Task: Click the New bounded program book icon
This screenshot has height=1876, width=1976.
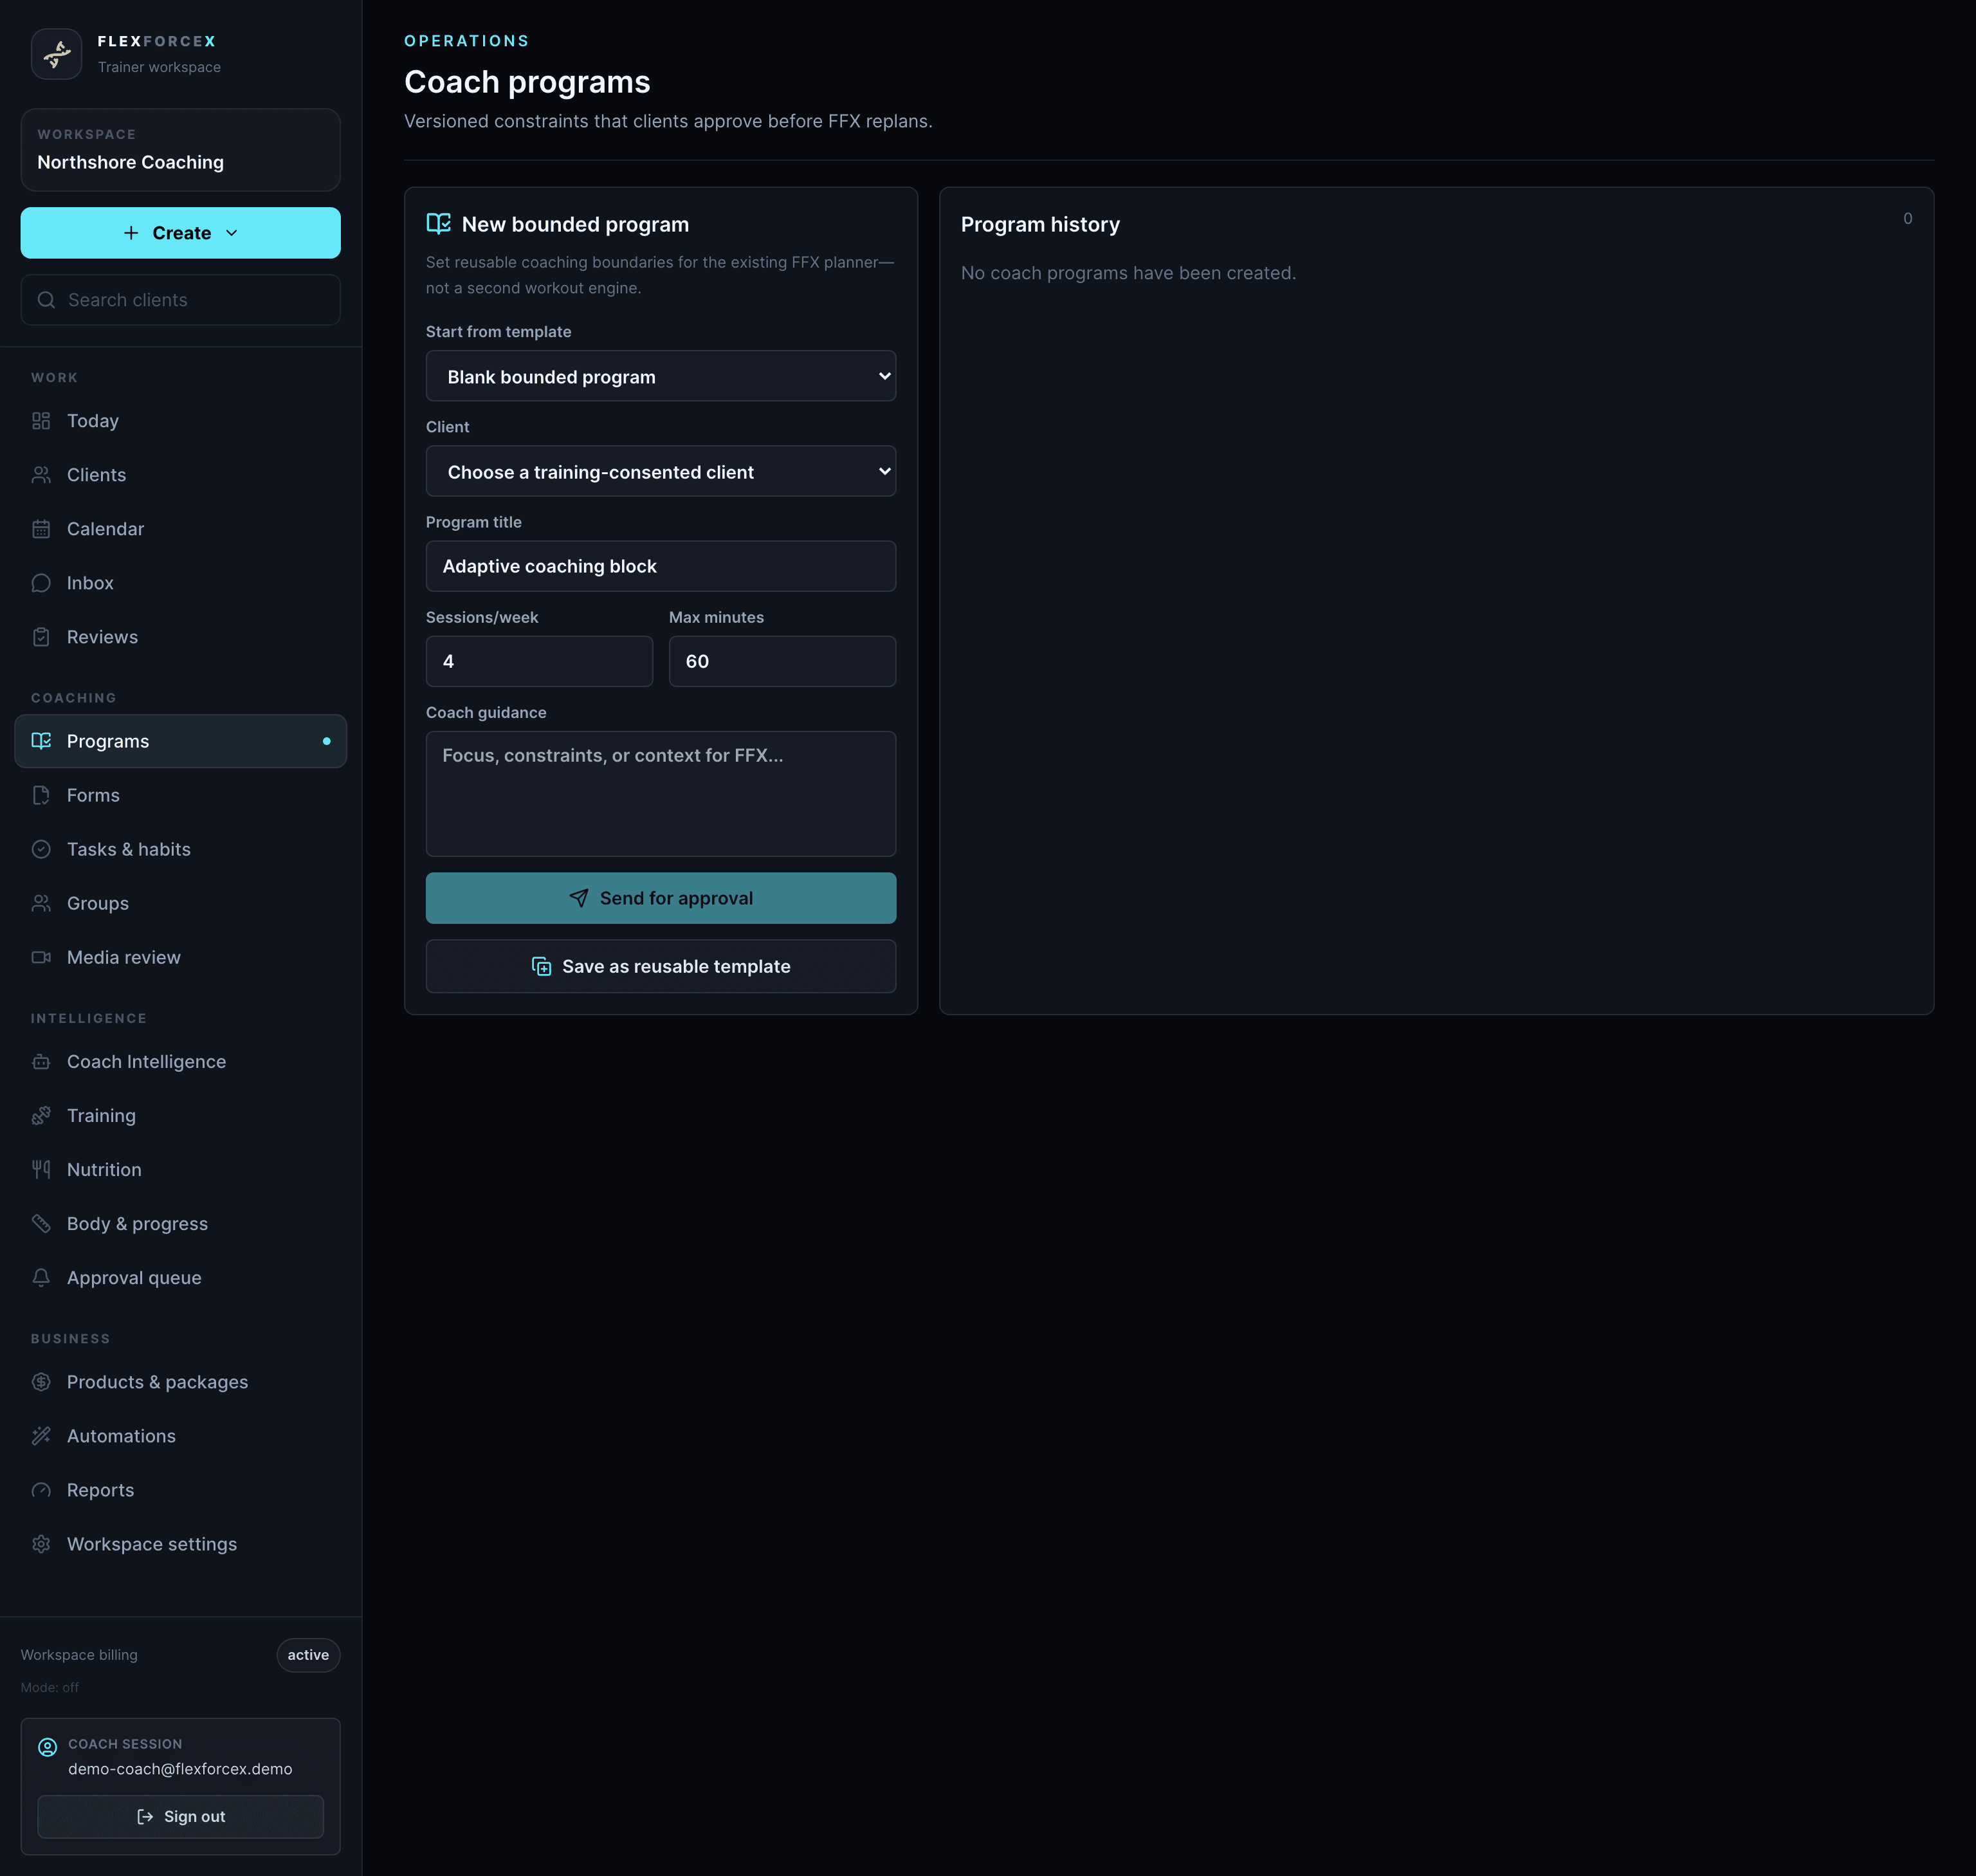Action: pos(439,223)
